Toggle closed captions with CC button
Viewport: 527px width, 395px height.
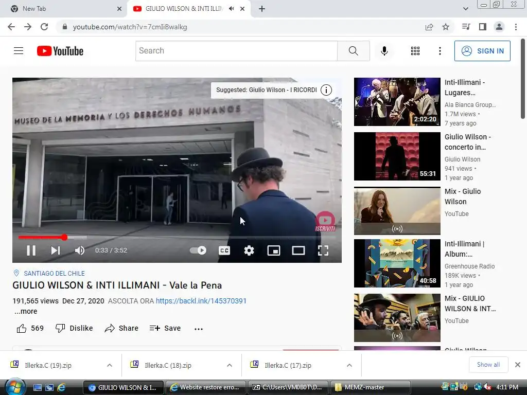224,250
